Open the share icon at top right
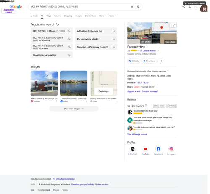210x194 pixels. tap(184, 7)
